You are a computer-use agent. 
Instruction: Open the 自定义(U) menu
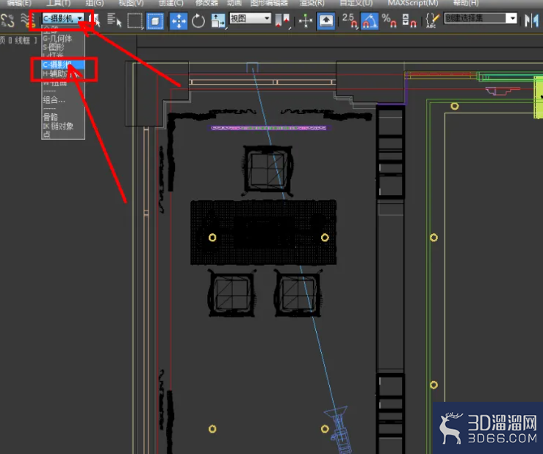pyautogui.click(x=356, y=3)
